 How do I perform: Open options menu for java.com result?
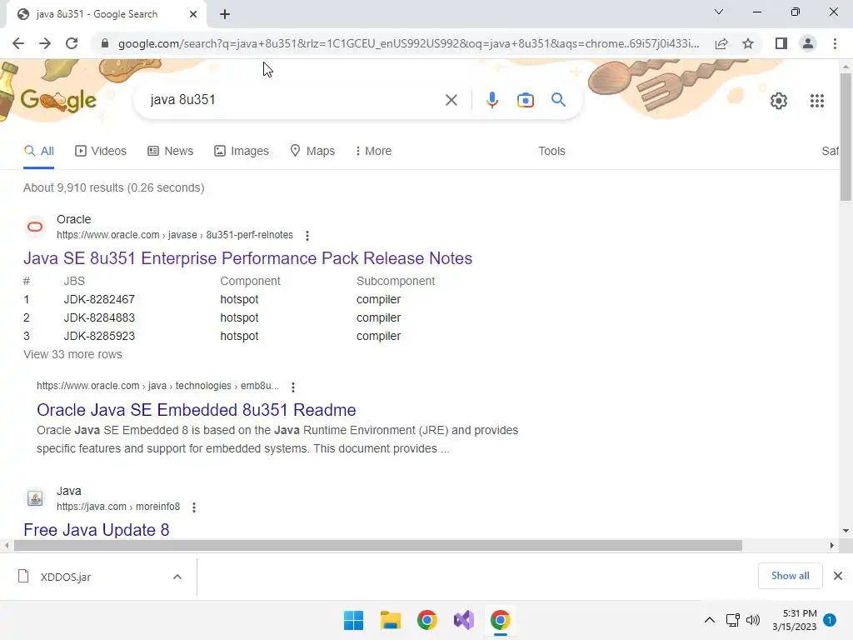(x=194, y=507)
